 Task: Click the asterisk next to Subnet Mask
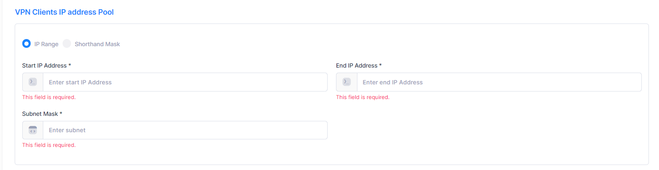click(61, 113)
